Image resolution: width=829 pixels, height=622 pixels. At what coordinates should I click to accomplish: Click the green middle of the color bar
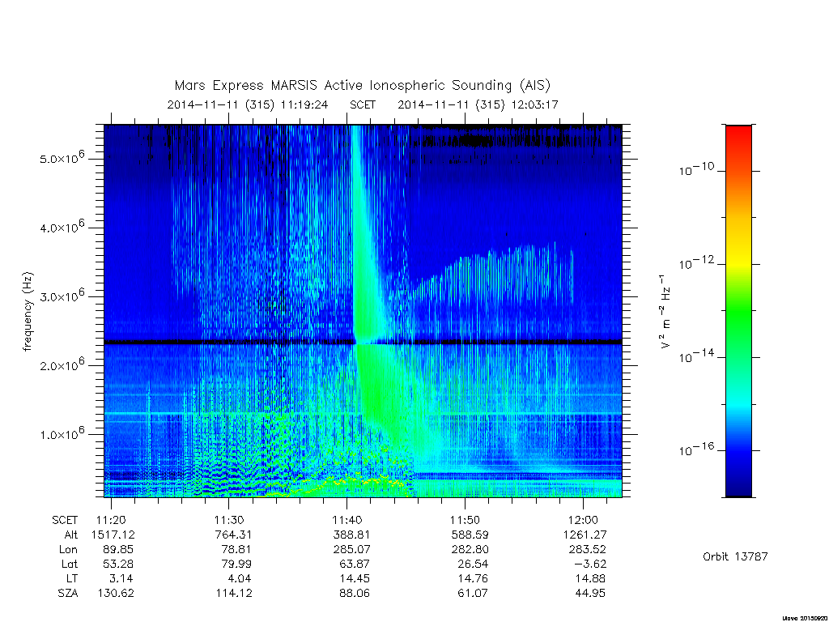point(738,312)
